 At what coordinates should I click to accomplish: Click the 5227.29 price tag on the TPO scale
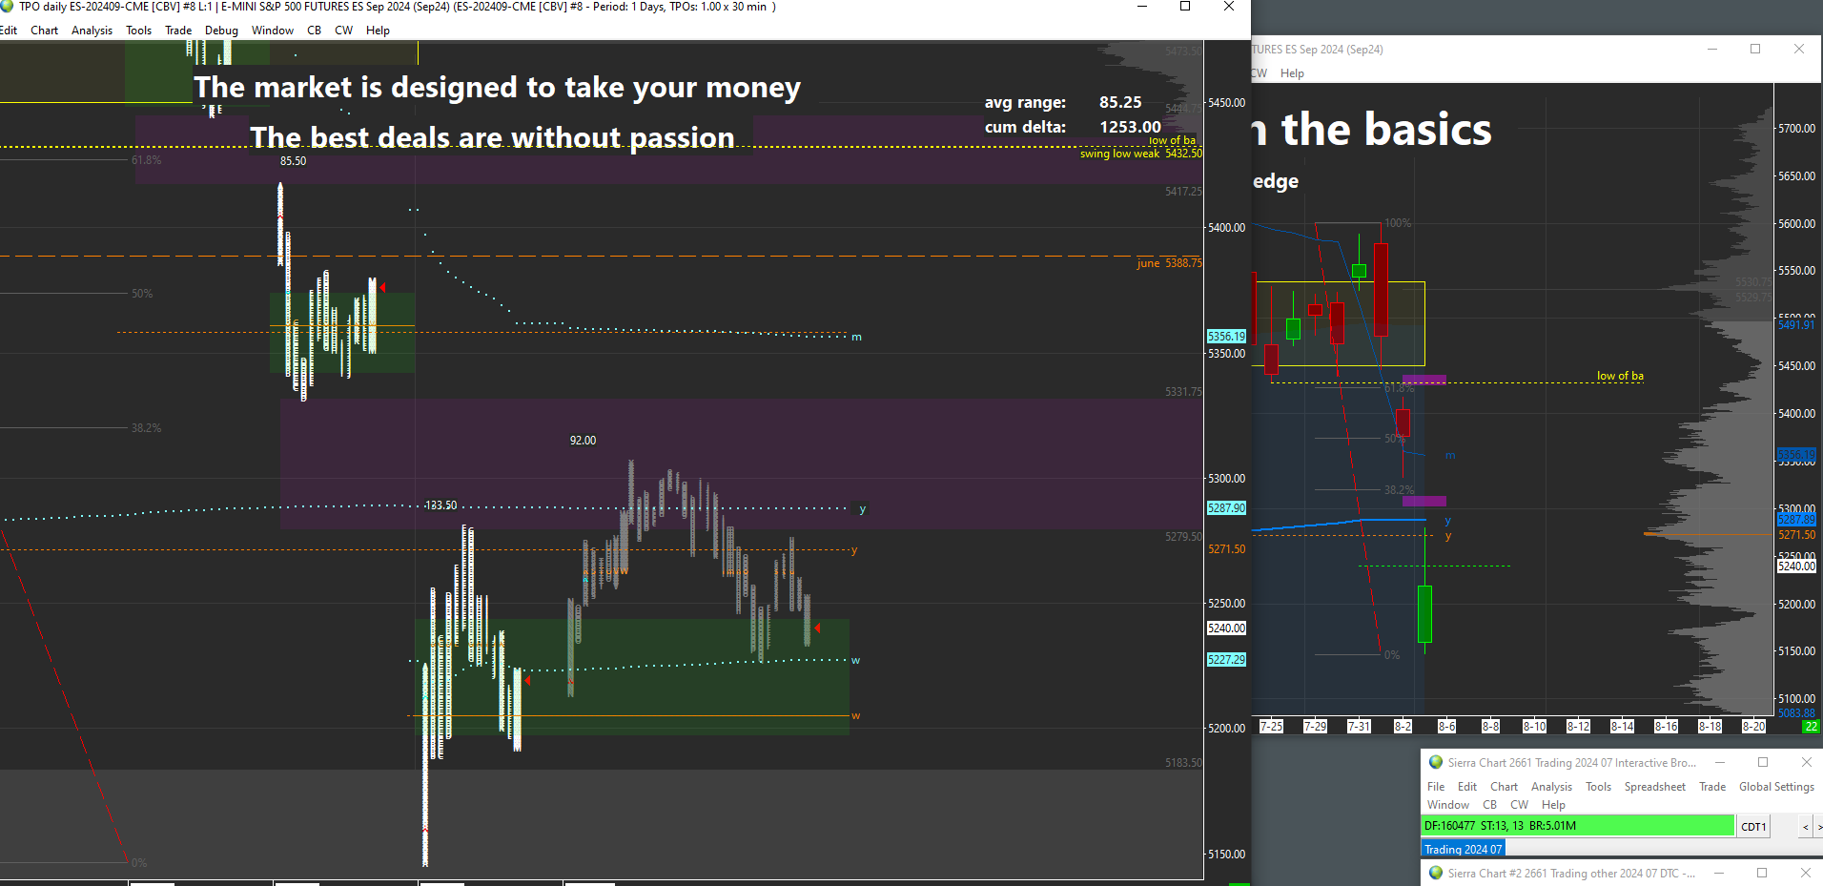pyautogui.click(x=1226, y=660)
